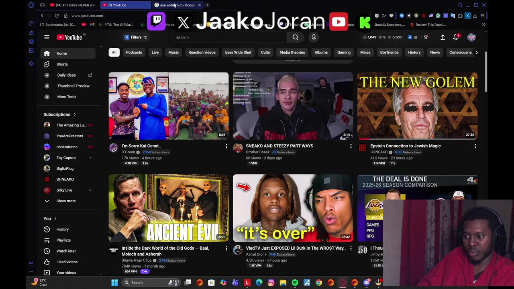
Task: Open Microsoft Store from the taskbar
Action: 211,283
